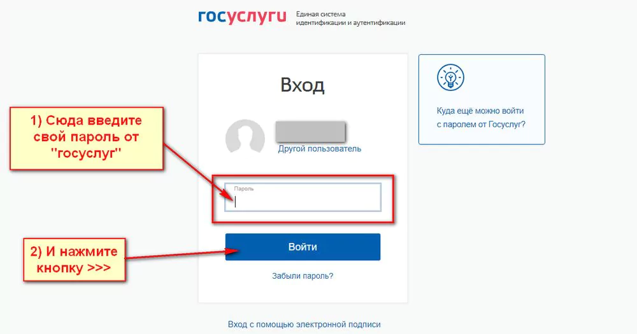This screenshot has height=334, width=637.
Task: Click the lightbulb icon in the info card
Action: coord(450,78)
